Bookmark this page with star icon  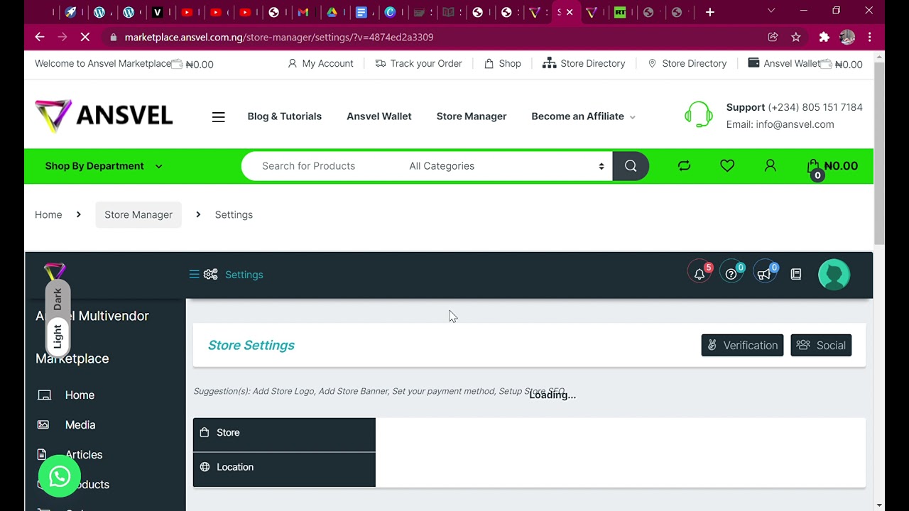[x=796, y=37]
